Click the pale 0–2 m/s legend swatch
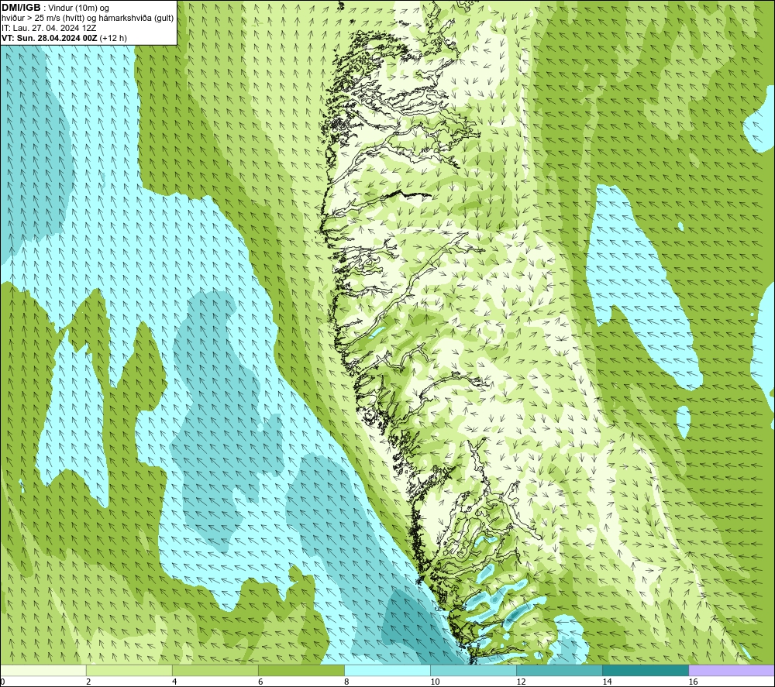Viewport: 775px width, 687px height. pos(43,670)
